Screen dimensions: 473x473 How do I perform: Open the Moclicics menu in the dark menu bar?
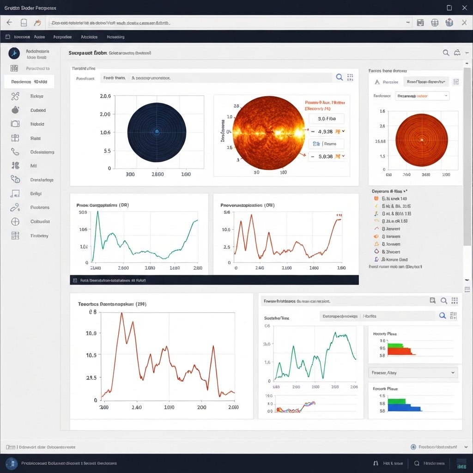click(x=89, y=37)
